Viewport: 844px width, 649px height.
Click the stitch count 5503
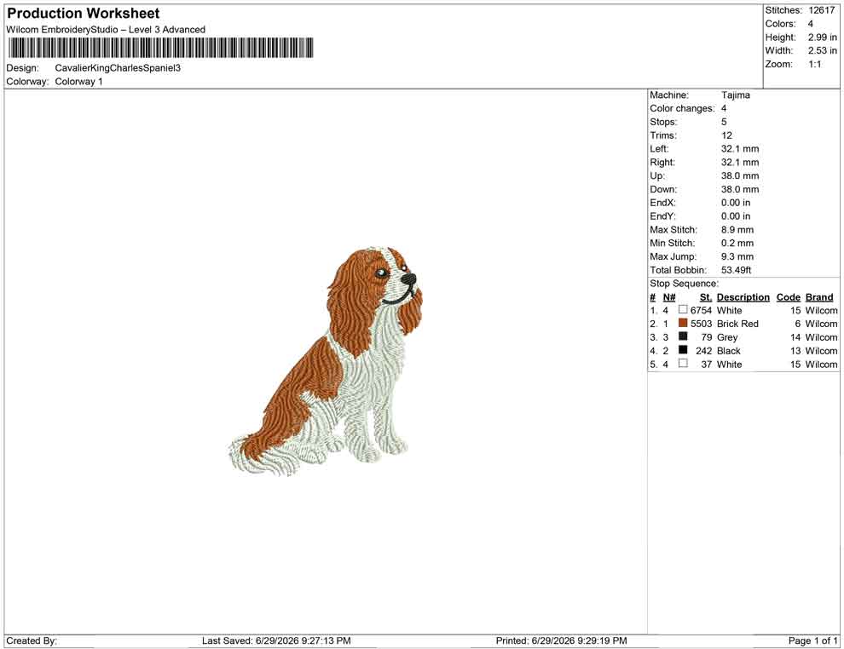pyautogui.click(x=702, y=324)
